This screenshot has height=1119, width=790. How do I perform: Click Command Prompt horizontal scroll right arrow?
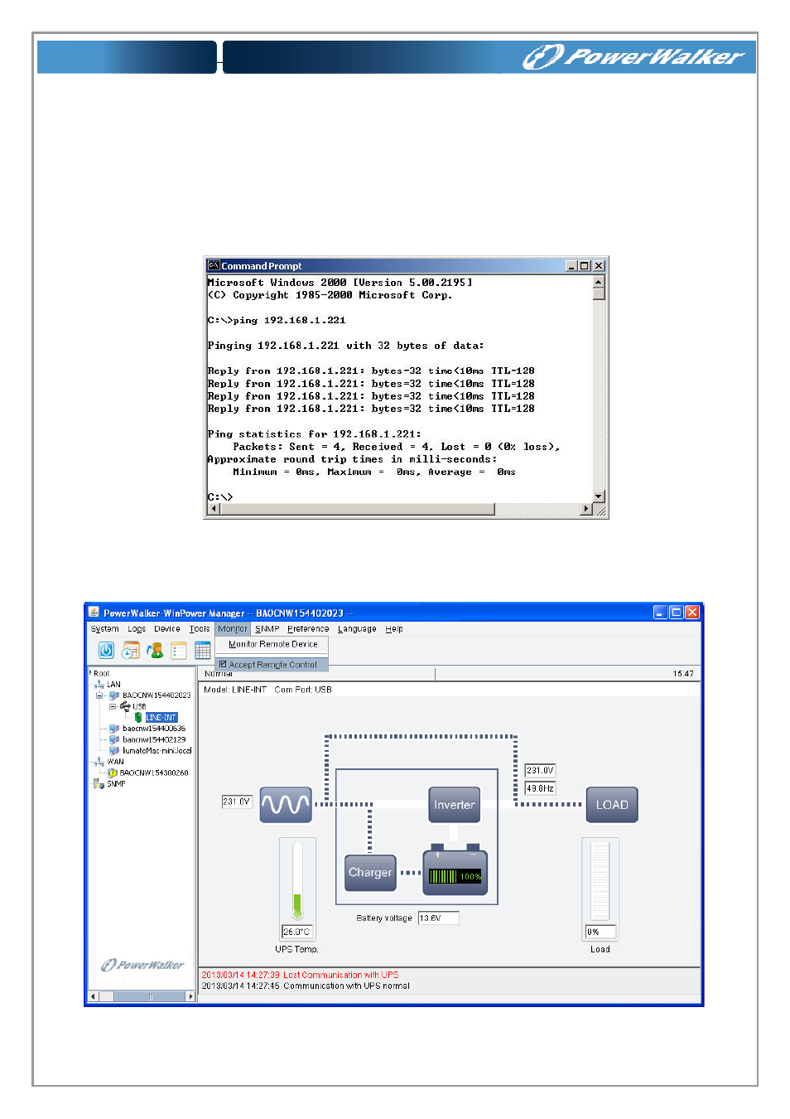coord(586,509)
